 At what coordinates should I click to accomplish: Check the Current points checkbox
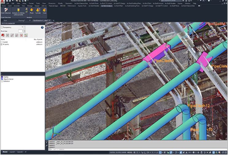(x=2, y=42)
